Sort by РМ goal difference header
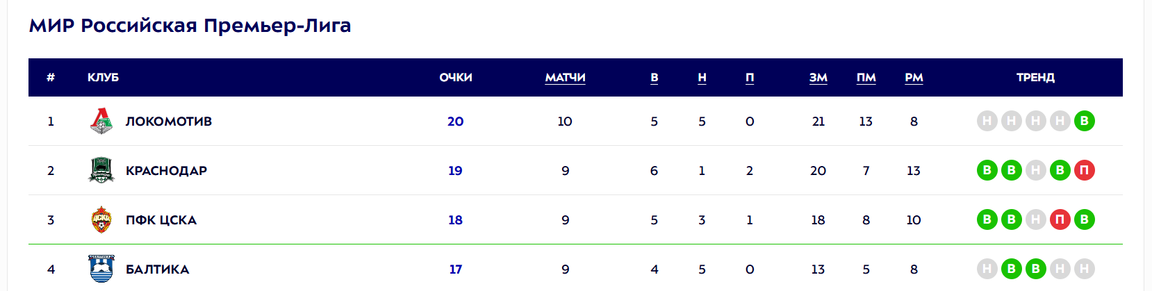The width and height of the screenshot is (1152, 291). click(x=914, y=78)
